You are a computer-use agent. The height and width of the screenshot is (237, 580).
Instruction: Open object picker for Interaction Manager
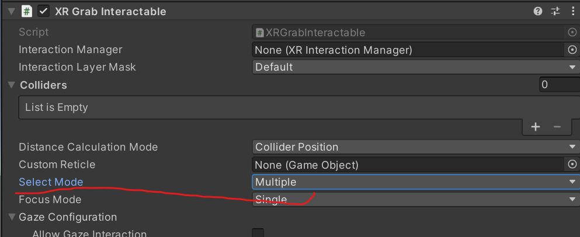pyautogui.click(x=572, y=50)
